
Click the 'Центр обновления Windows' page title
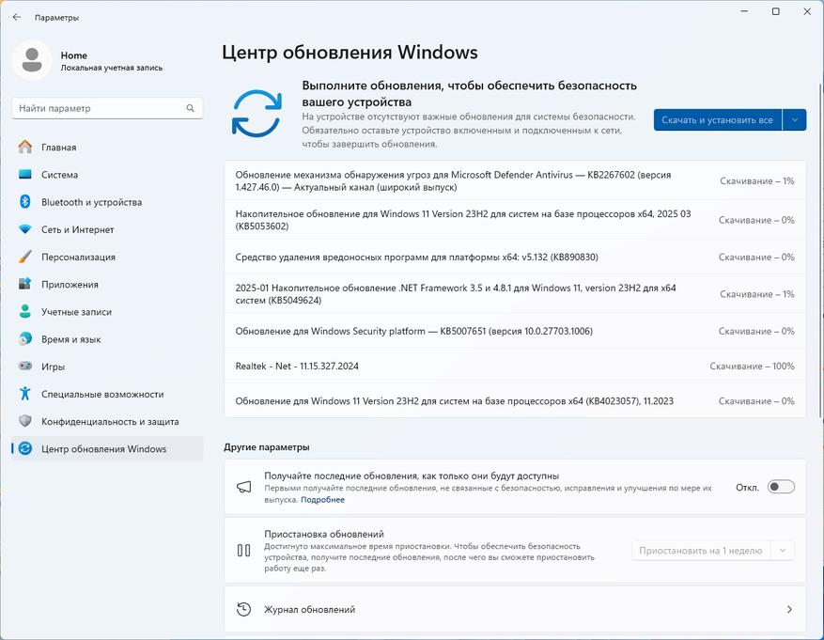click(x=350, y=53)
